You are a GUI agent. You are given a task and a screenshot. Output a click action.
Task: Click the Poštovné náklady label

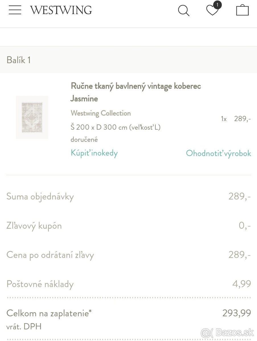(40, 284)
